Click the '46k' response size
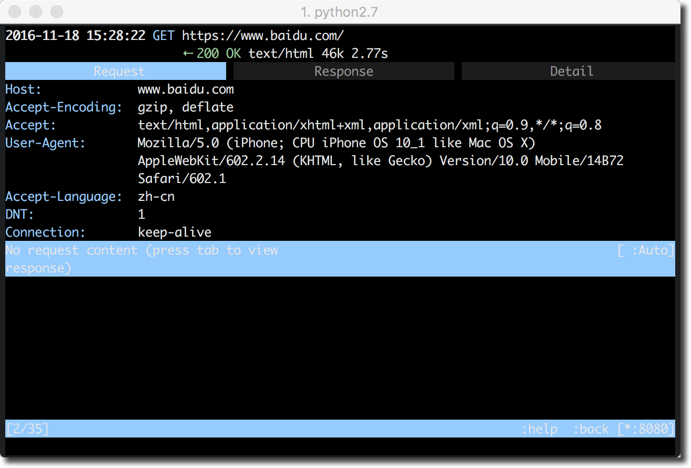 tap(333, 54)
